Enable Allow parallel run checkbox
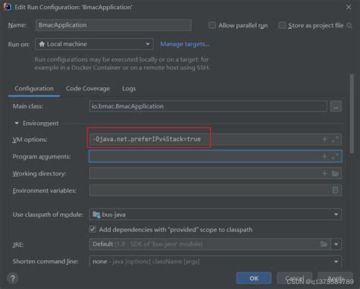Image resolution: width=360 pixels, height=289 pixels. (212, 25)
